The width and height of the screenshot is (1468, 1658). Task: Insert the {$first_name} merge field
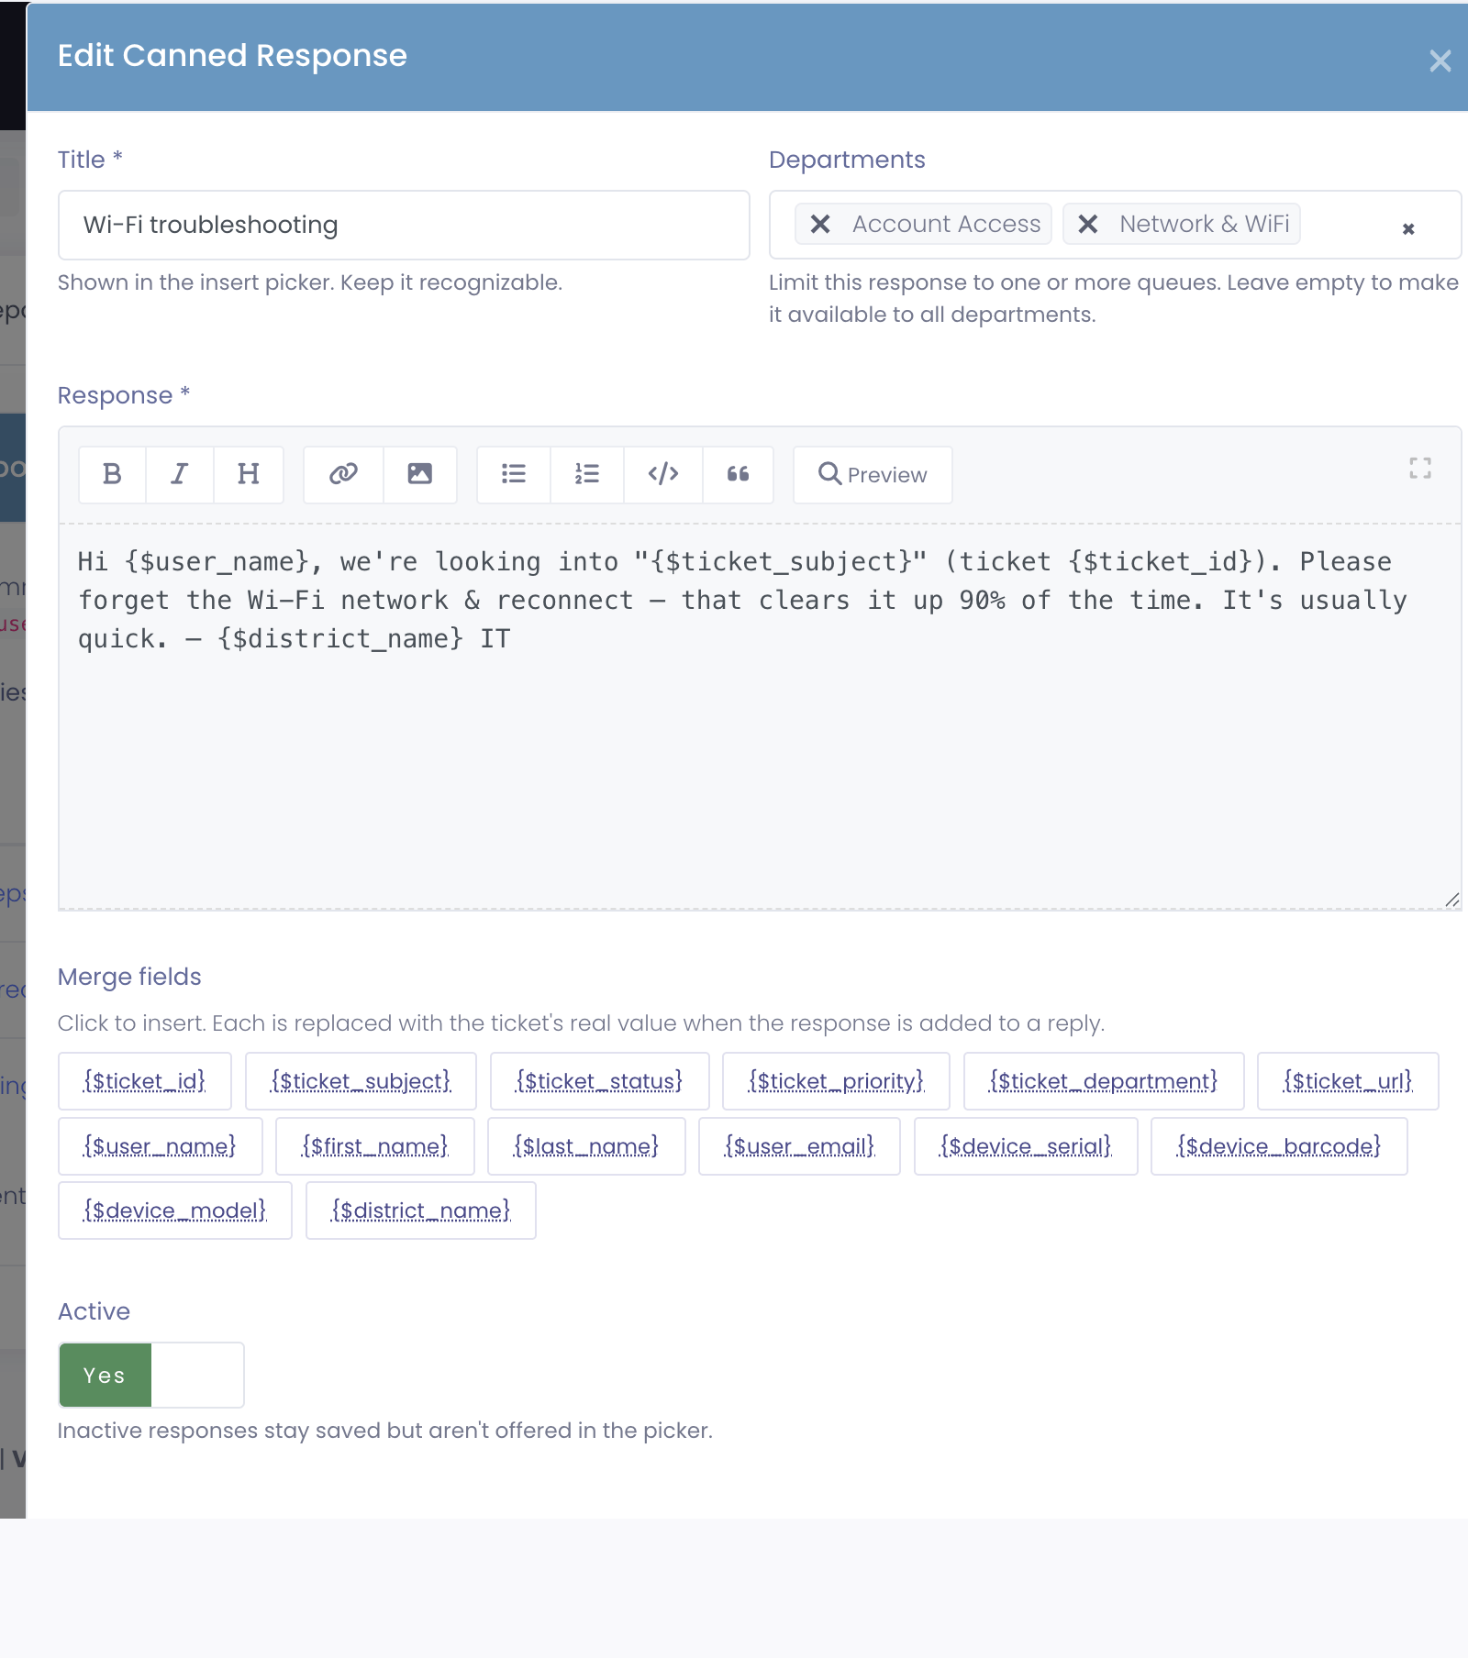tap(375, 1146)
